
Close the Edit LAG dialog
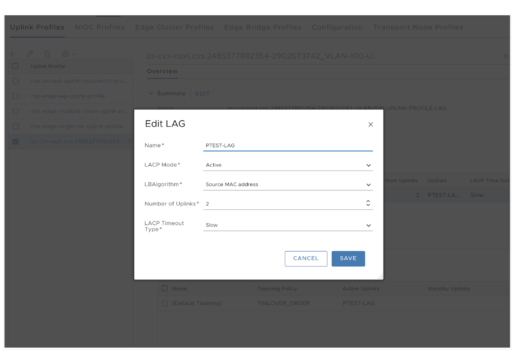coord(370,124)
